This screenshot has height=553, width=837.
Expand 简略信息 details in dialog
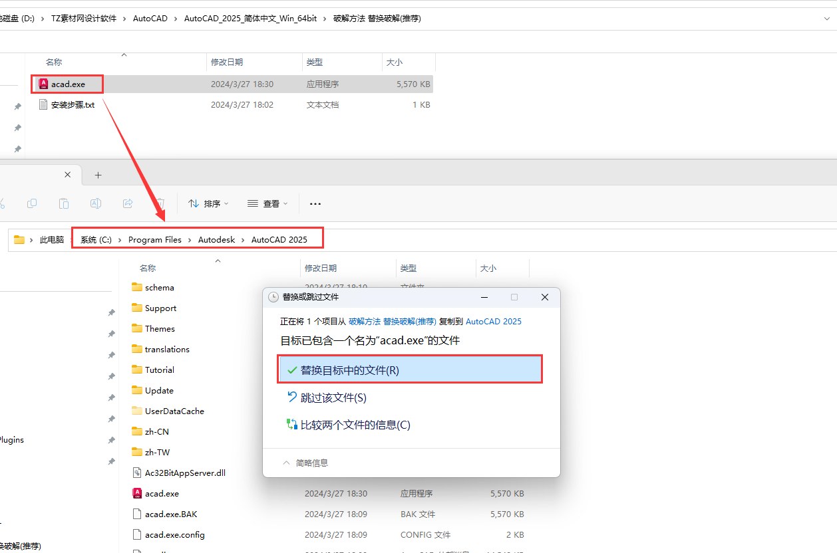[x=305, y=463]
